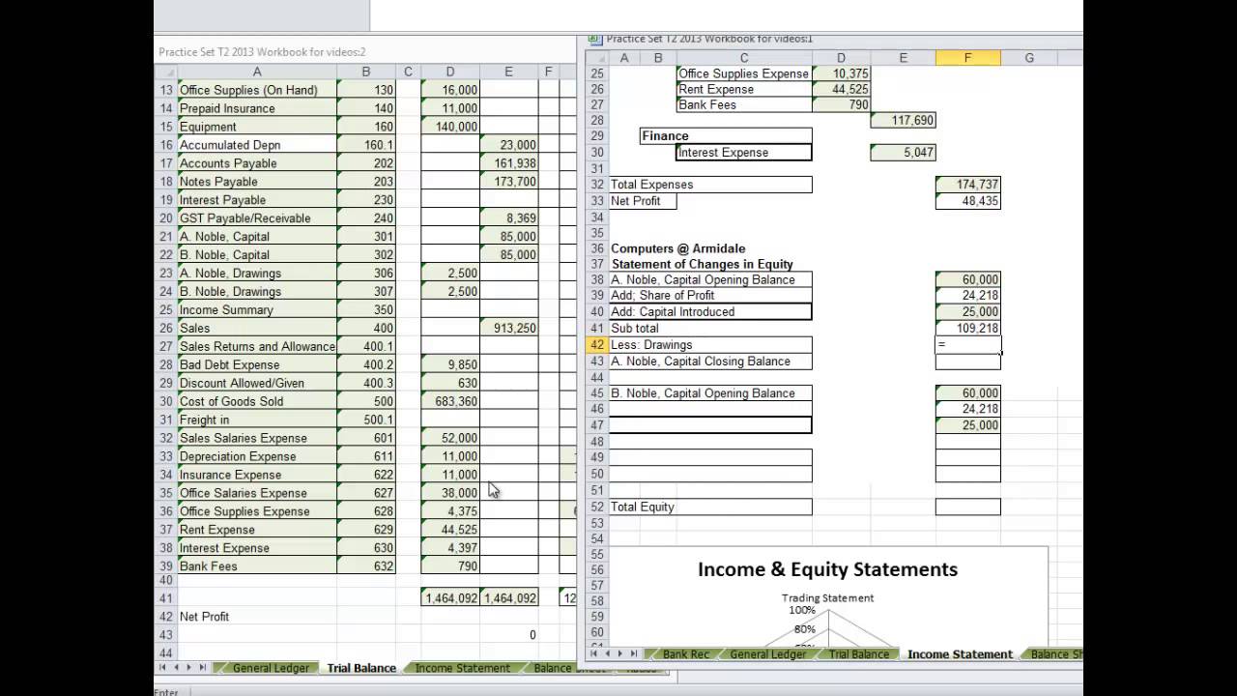
Task: Select Equipment debit value 140,000
Action: (450, 127)
